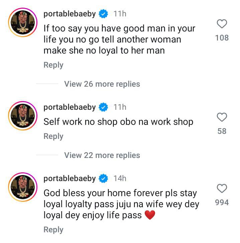Open portablebaeby username above "Self work" comment
Screen dimensions: 240x243
pyautogui.click(x=70, y=107)
